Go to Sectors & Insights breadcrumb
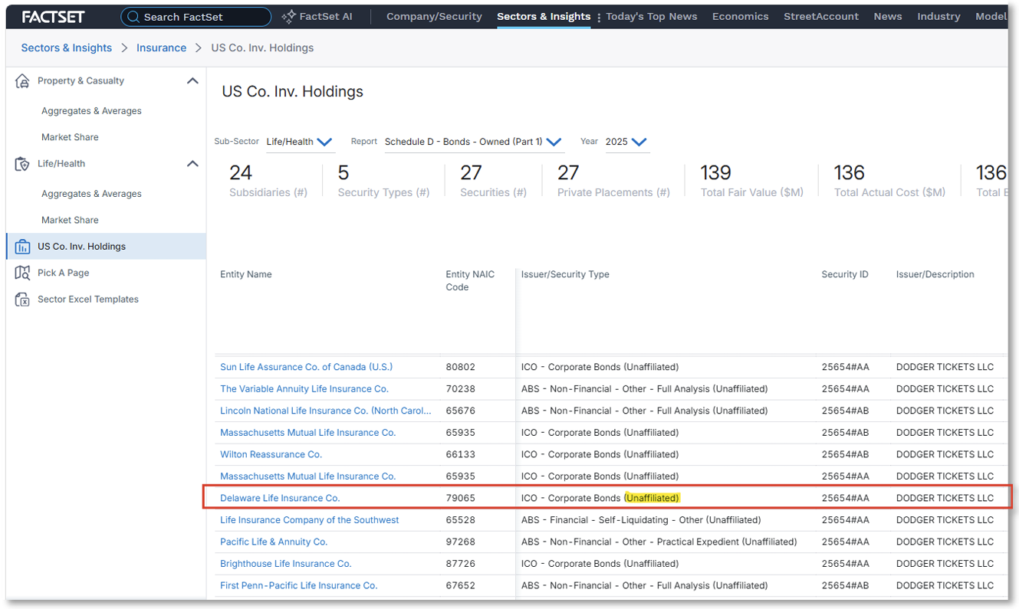 point(67,47)
